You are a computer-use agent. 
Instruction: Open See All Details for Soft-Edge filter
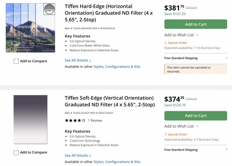click(x=77, y=155)
